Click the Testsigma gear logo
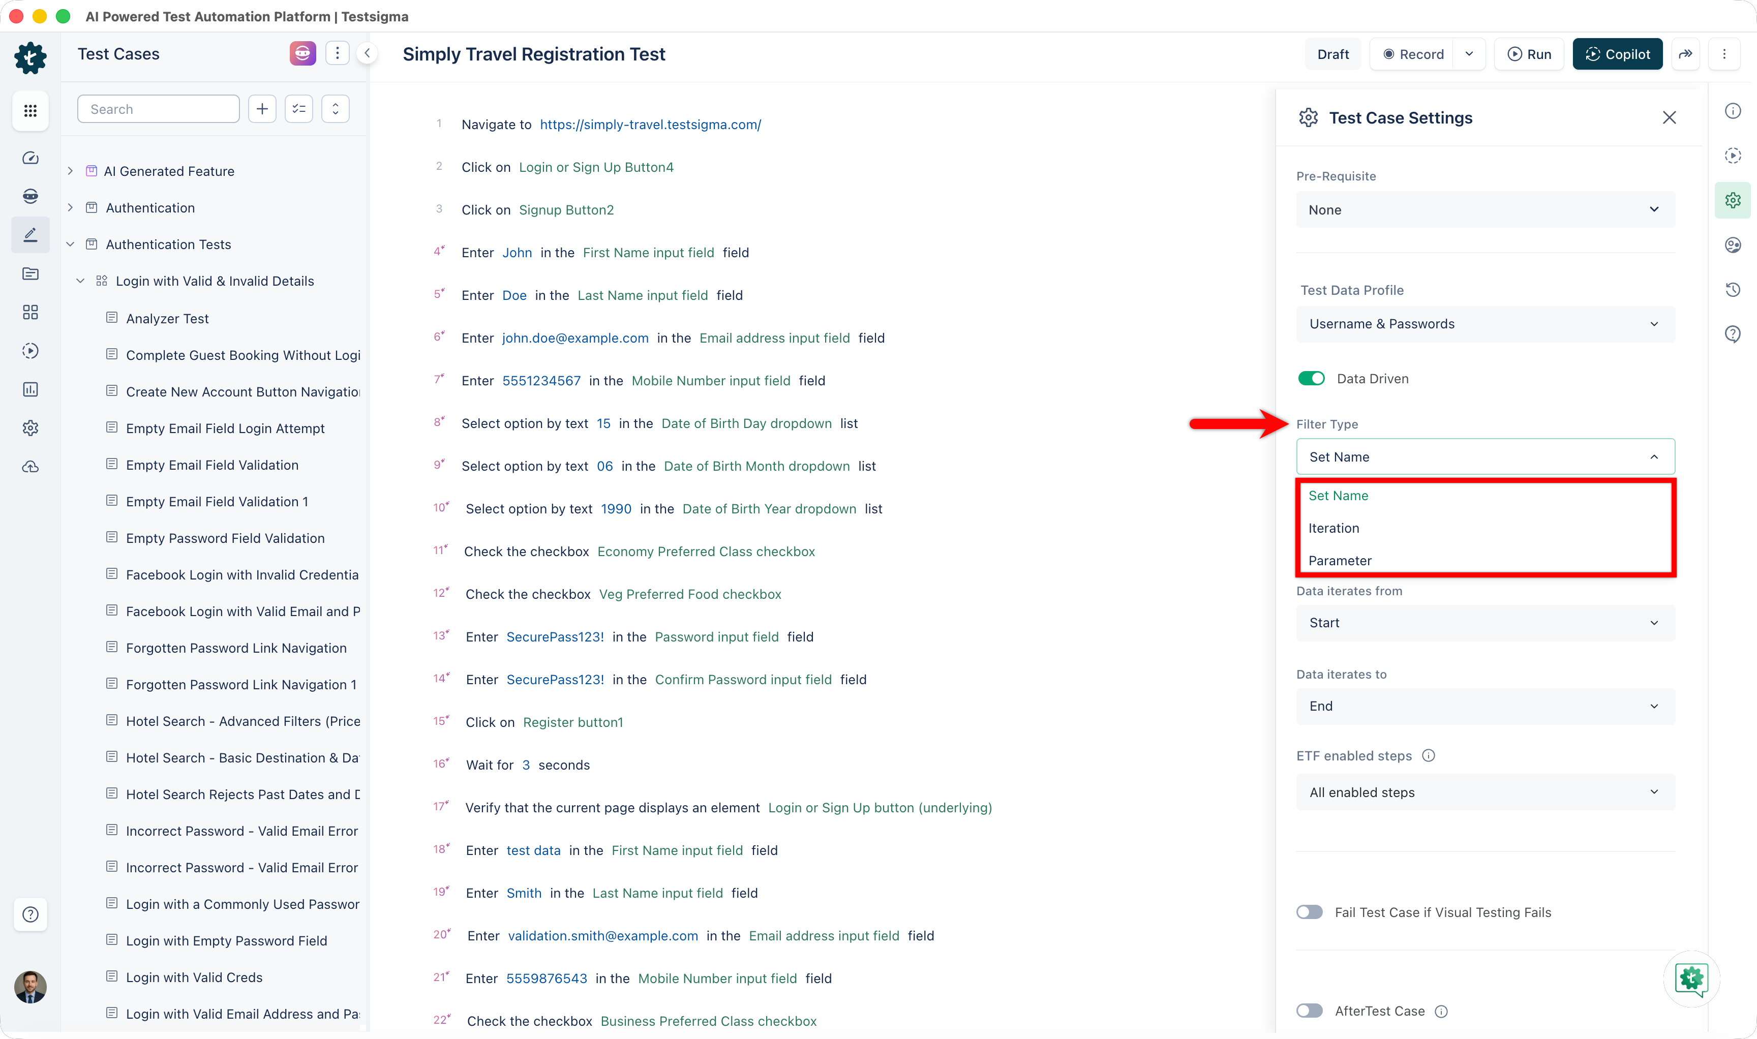Viewport: 1757px width, 1039px height. click(30, 57)
